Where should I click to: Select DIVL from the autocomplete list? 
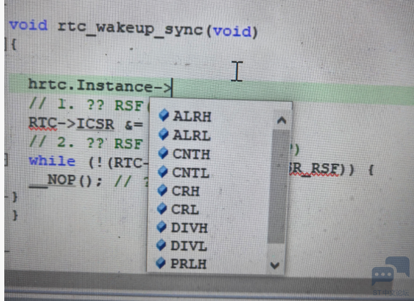tap(189, 246)
